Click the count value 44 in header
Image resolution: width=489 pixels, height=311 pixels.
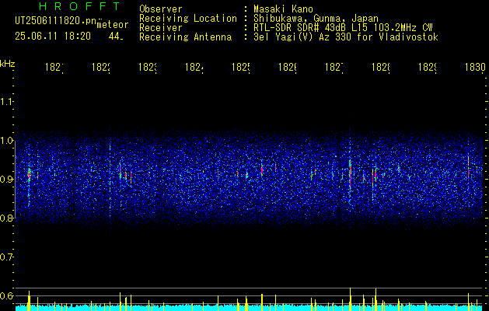tap(116, 37)
